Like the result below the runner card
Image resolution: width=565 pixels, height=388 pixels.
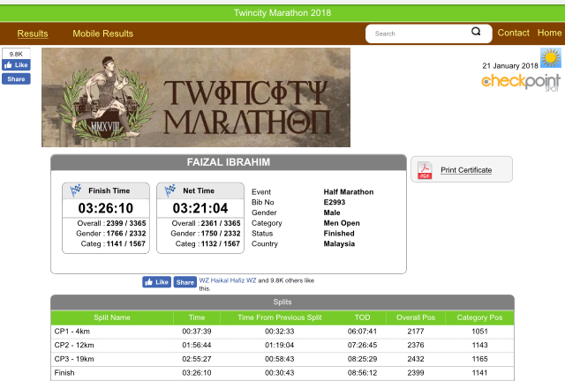tap(156, 282)
